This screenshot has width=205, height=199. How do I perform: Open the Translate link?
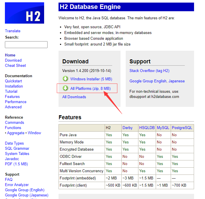[13, 31]
